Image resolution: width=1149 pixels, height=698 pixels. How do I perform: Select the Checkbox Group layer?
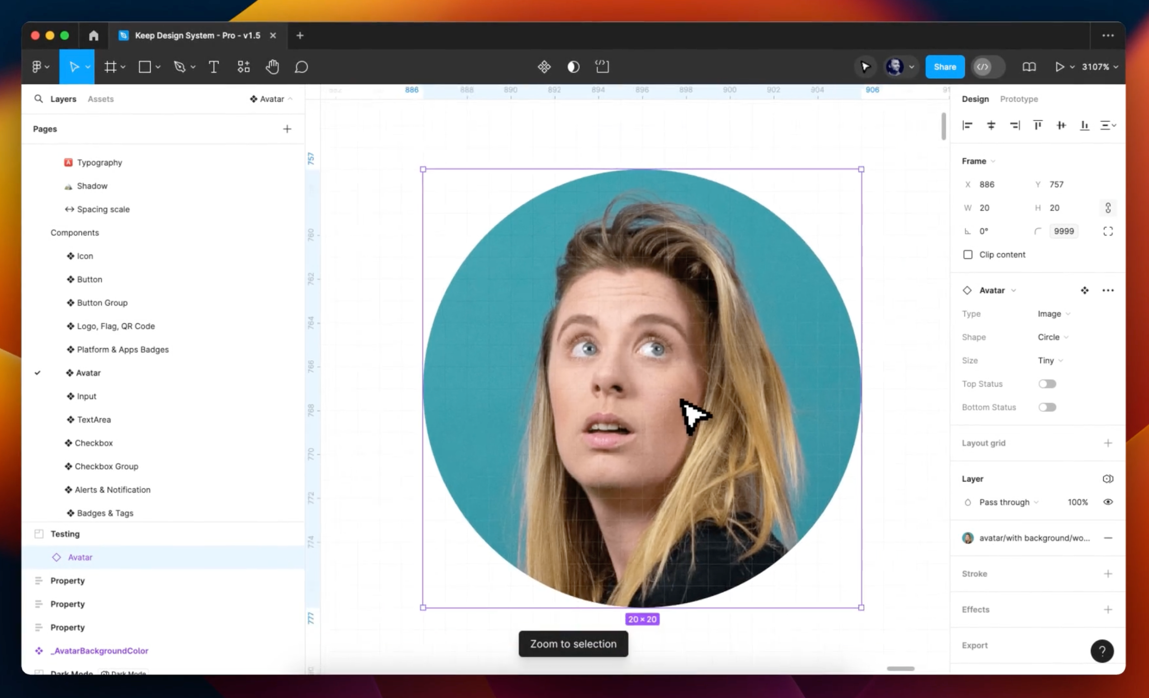tap(106, 466)
